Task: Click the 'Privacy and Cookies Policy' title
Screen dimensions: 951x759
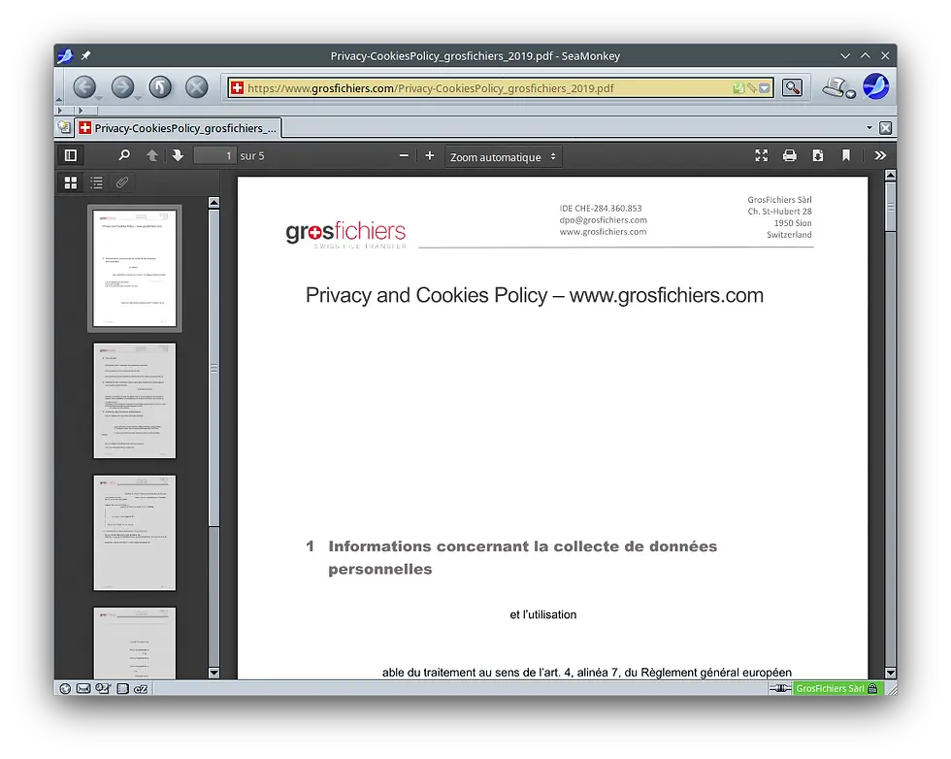Action: 535,295
